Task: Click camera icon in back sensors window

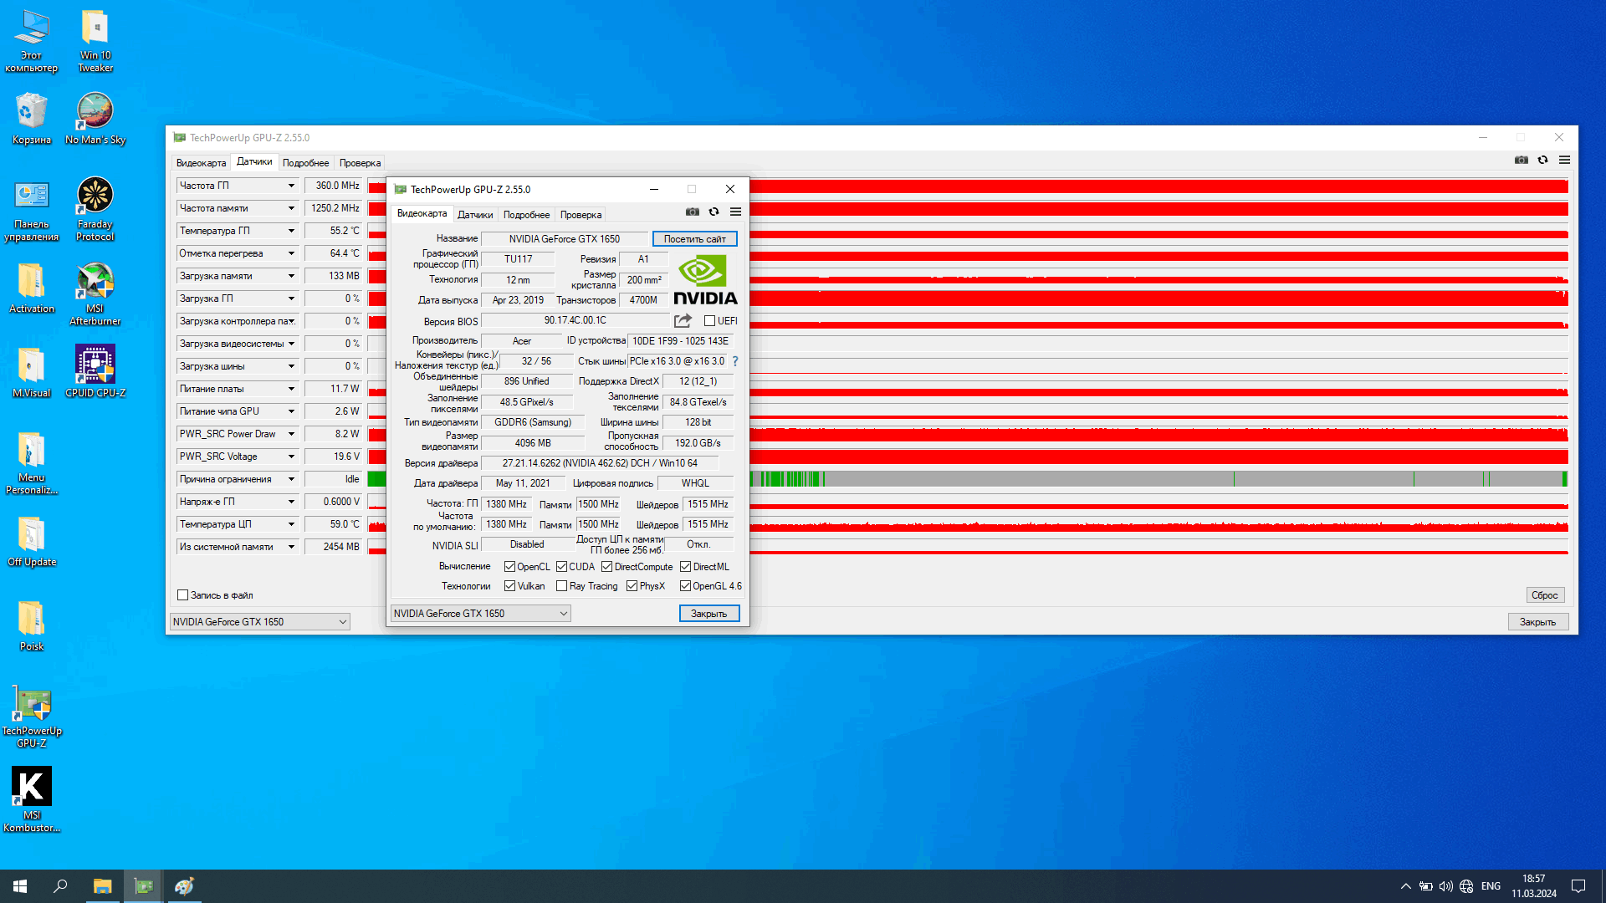Action: [1522, 160]
